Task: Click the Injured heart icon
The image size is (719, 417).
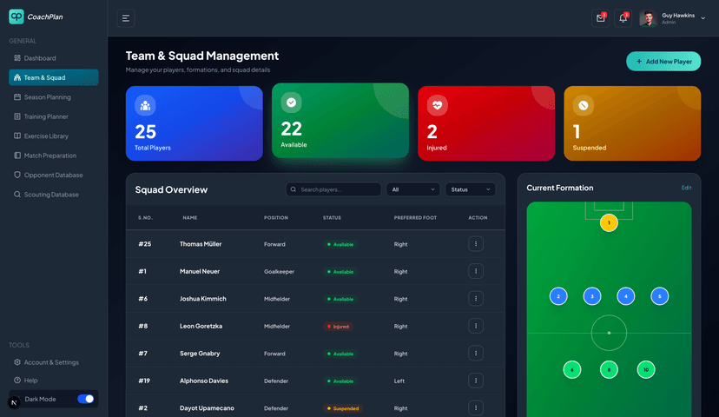Action: (x=437, y=105)
